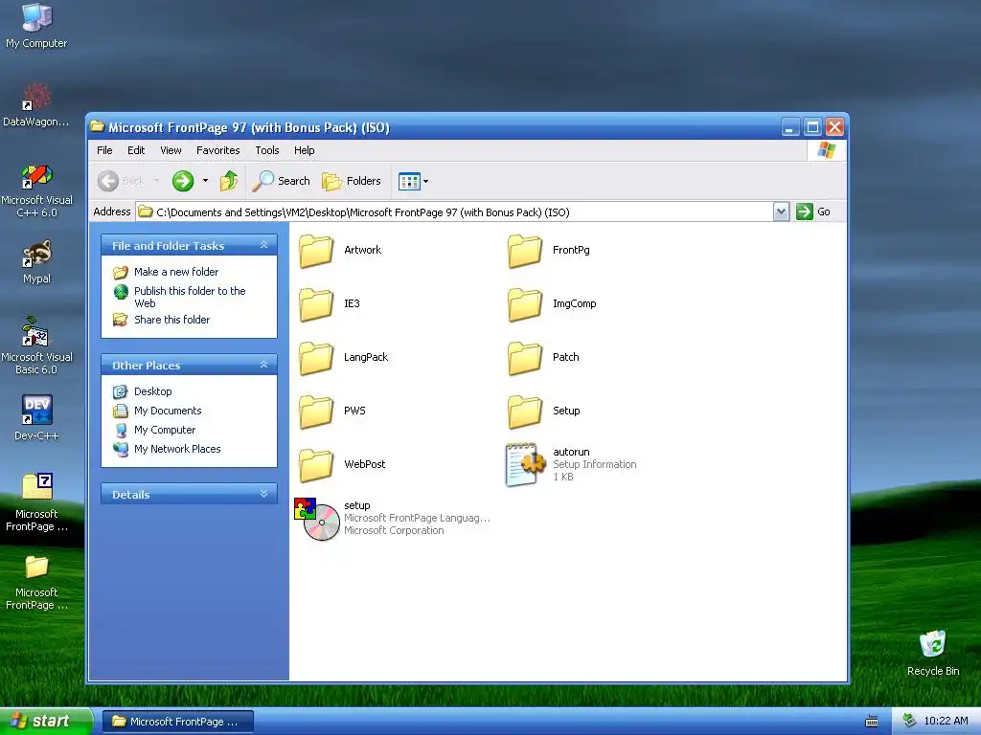Expand the Details panel
Screen dimensions: 981x735
pos(264,494)
